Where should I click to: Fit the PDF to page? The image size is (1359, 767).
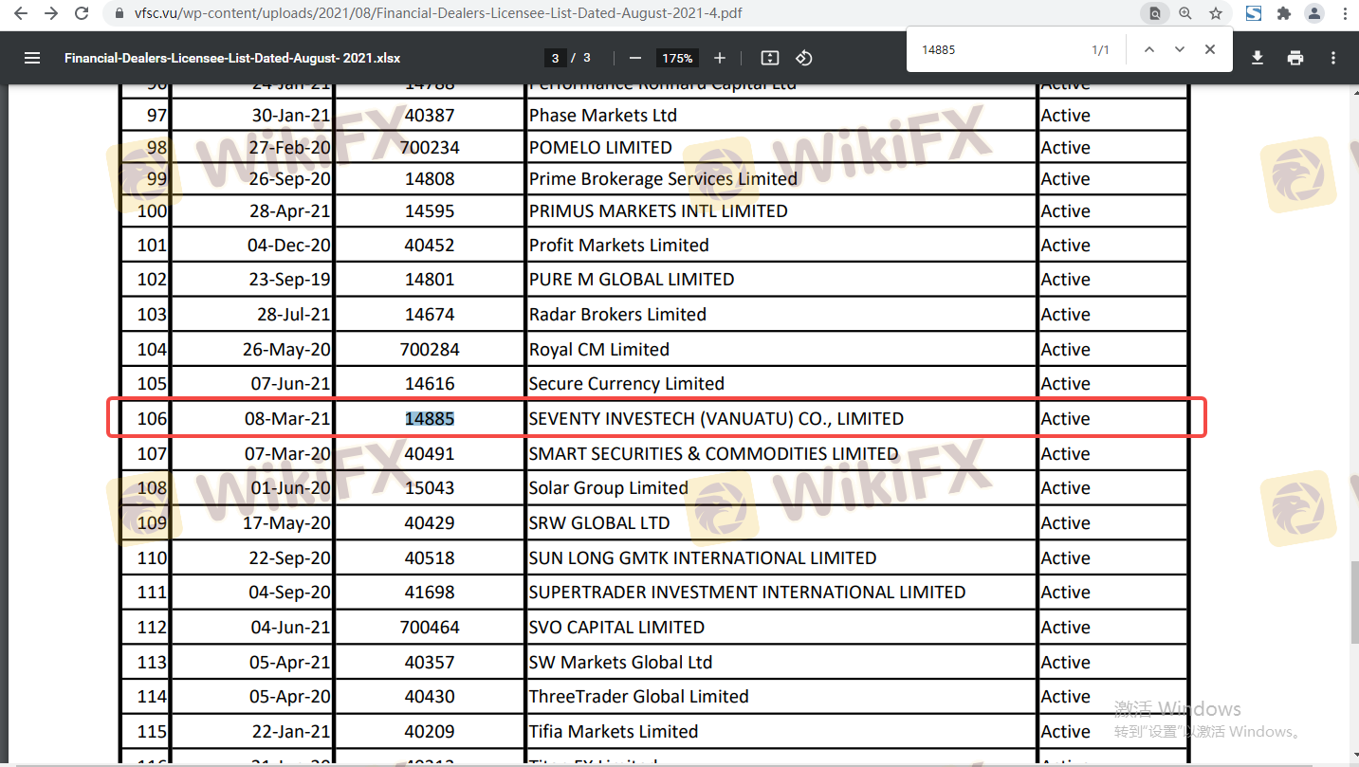pos(770,58)
